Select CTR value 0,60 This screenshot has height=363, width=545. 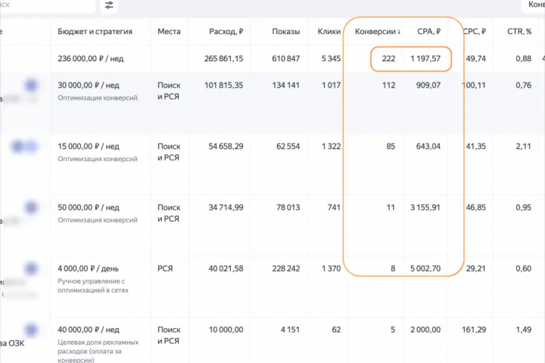(524, 269)
